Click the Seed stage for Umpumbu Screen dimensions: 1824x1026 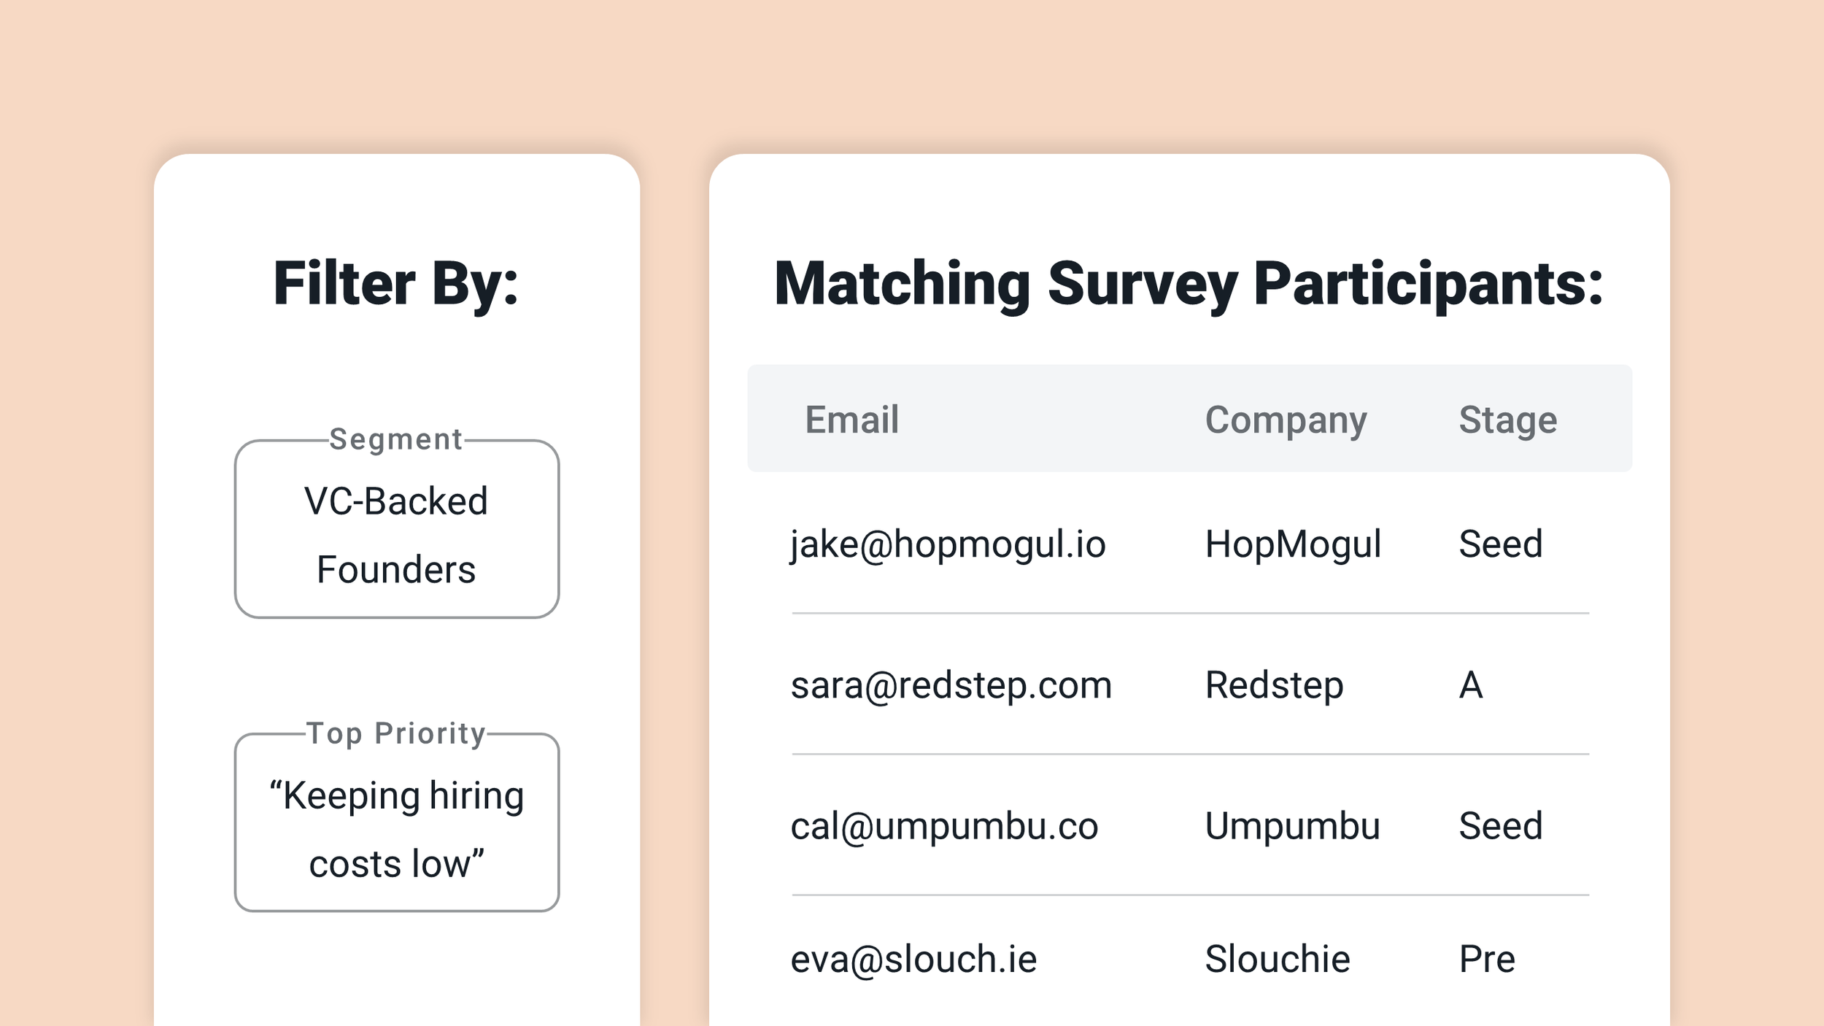pos(1501,826)
